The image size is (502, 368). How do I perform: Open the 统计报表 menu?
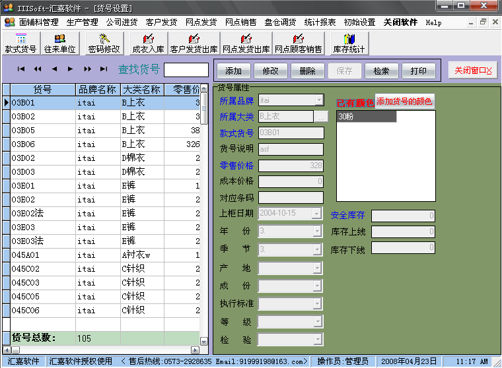320,22
